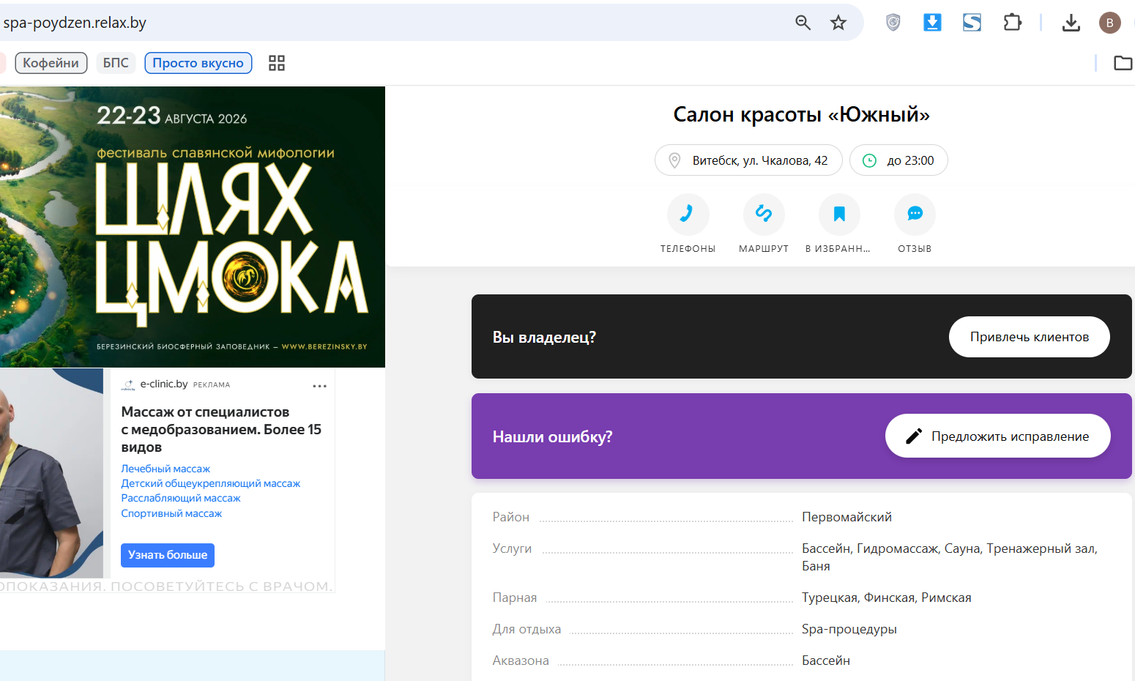Expand working hours до 23:00 pill
1135x681 pixels.
click(898, 160)
